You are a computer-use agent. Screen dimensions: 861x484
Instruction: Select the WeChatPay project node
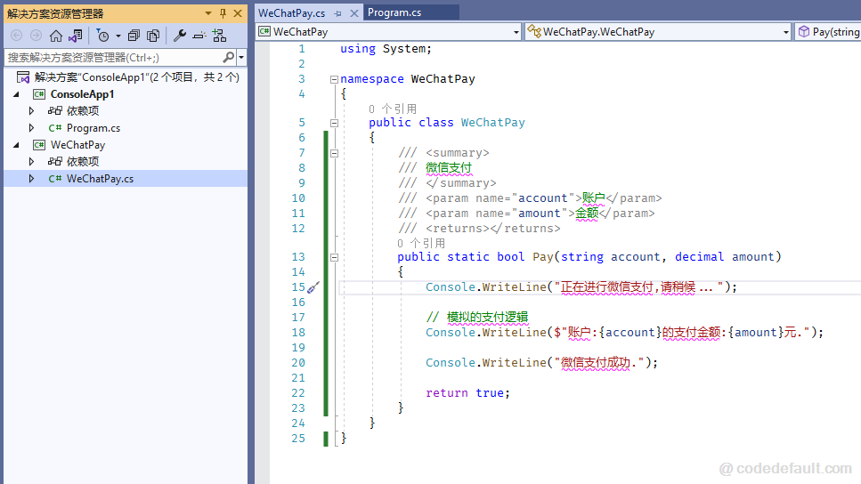pyautogui.click(x=78, y=145)
